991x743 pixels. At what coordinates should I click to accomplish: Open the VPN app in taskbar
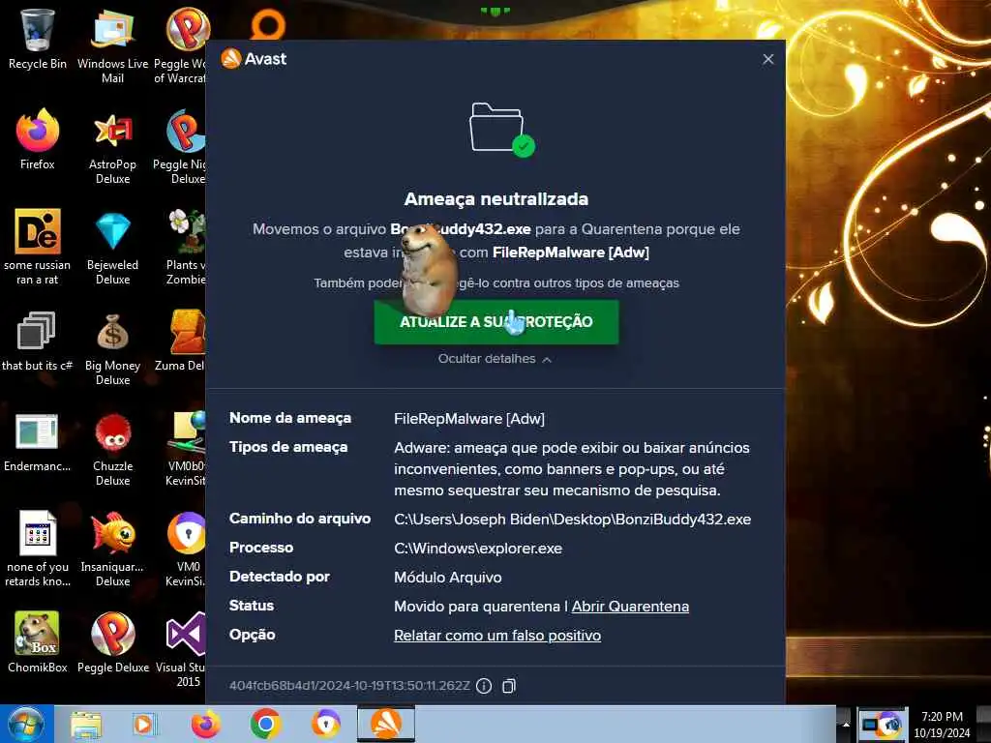point(325,724)
